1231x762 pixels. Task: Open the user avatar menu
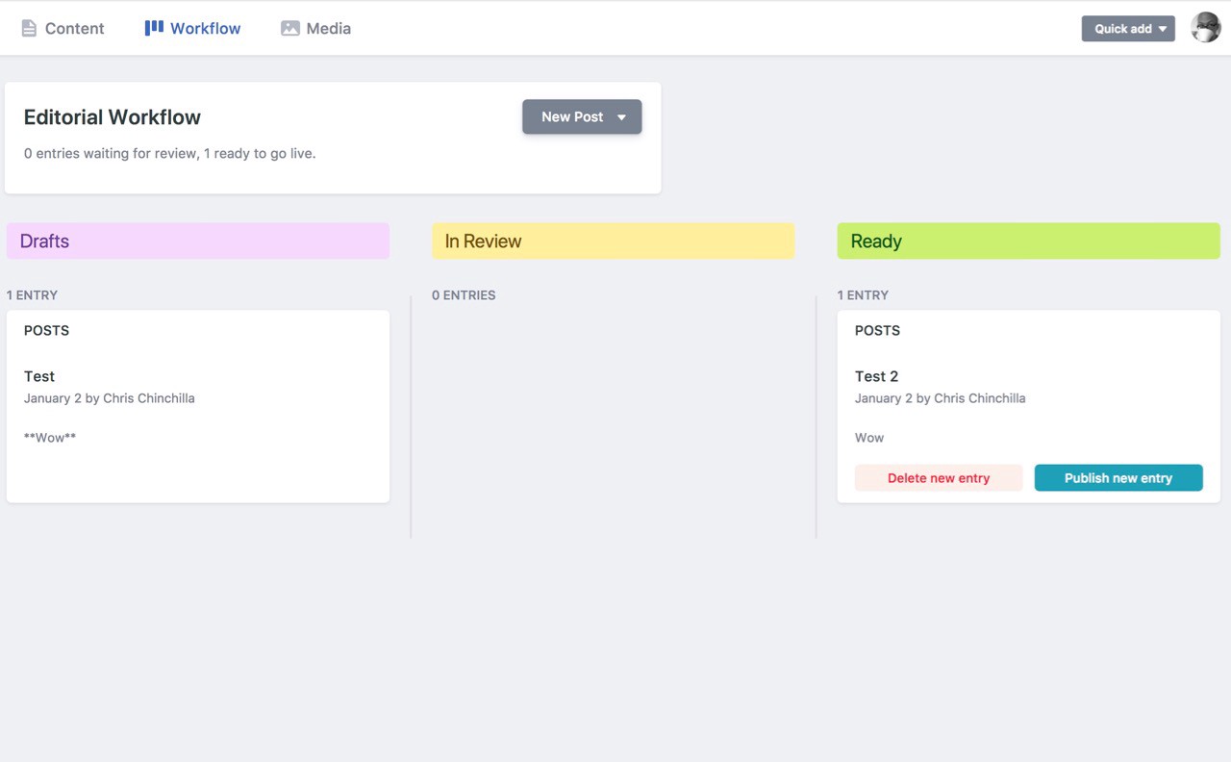pos(1205,28)
